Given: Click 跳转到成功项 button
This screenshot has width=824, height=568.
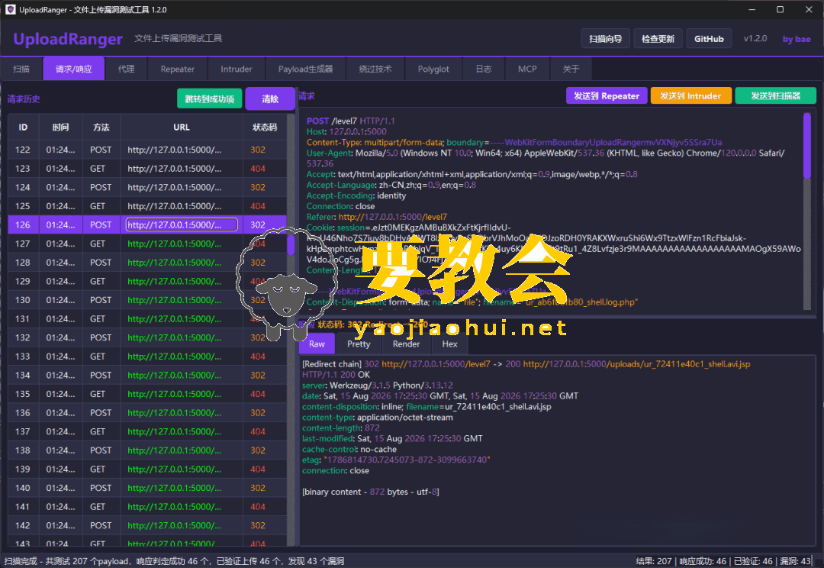Looking at the screenshot, I should tap(210, 99).
